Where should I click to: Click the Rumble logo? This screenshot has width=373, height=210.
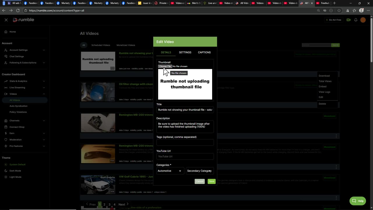tap(24, 20)
